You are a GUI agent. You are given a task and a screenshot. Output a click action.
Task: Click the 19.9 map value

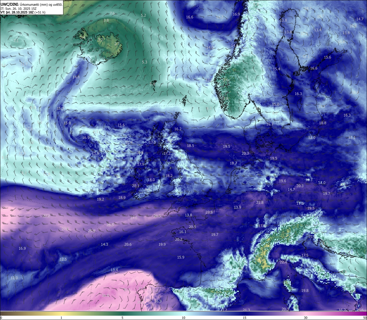(x=162, y=245)
